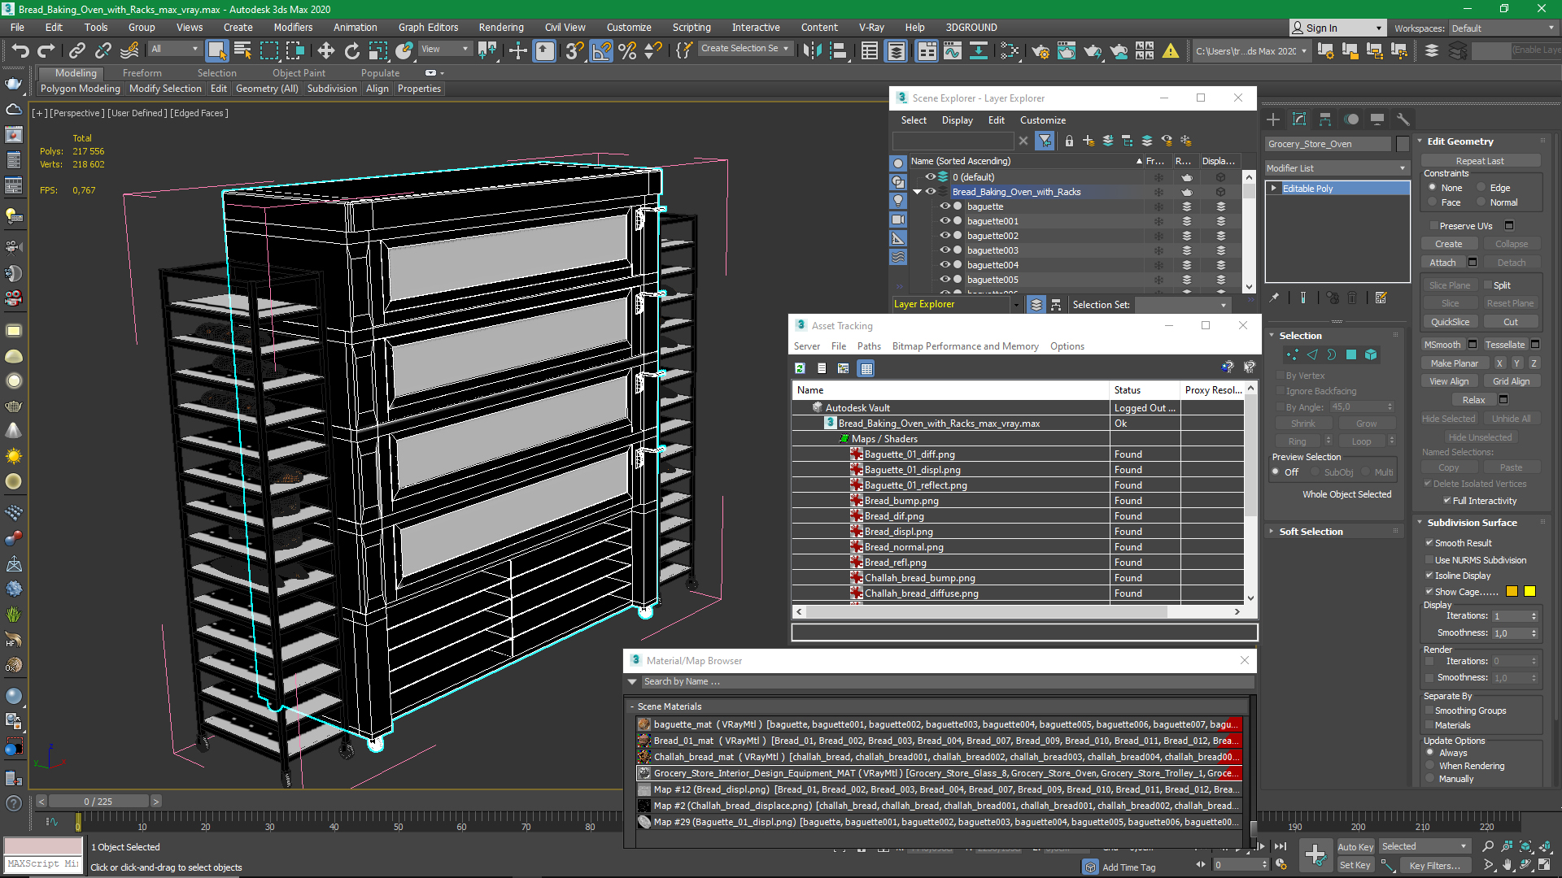1562x878 pixels.
Task: Expand the Soft Selection rollout
Action: coord(1272,532)
